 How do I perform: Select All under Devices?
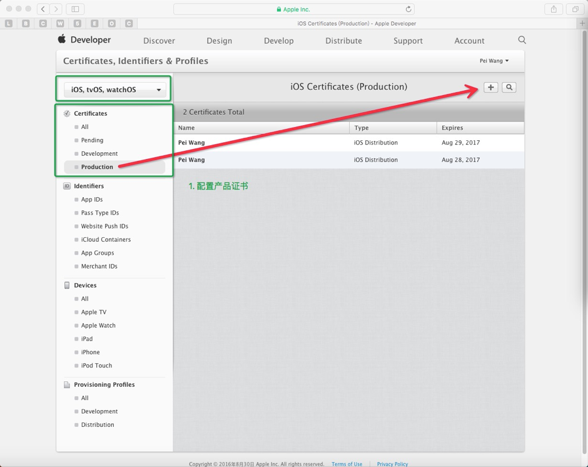(84, 299)
